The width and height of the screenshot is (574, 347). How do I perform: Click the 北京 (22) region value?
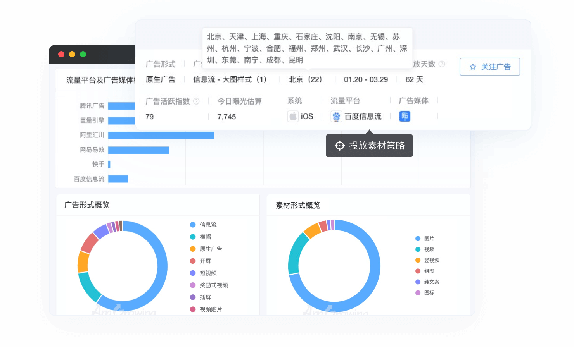(x=305, y=79)
